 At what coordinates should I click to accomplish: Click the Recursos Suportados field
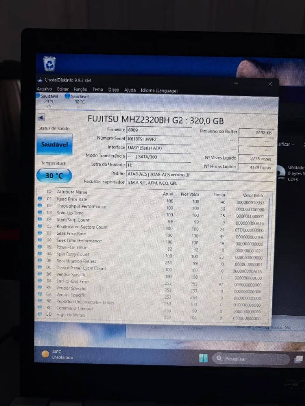coord(200,183)
